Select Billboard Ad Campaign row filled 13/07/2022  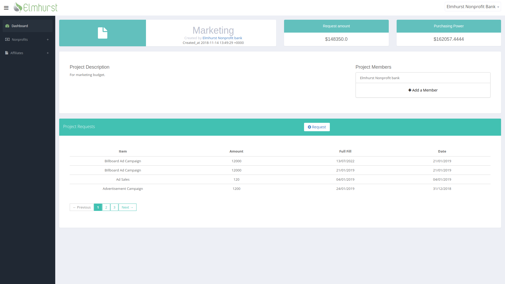[x=280, y=161]
